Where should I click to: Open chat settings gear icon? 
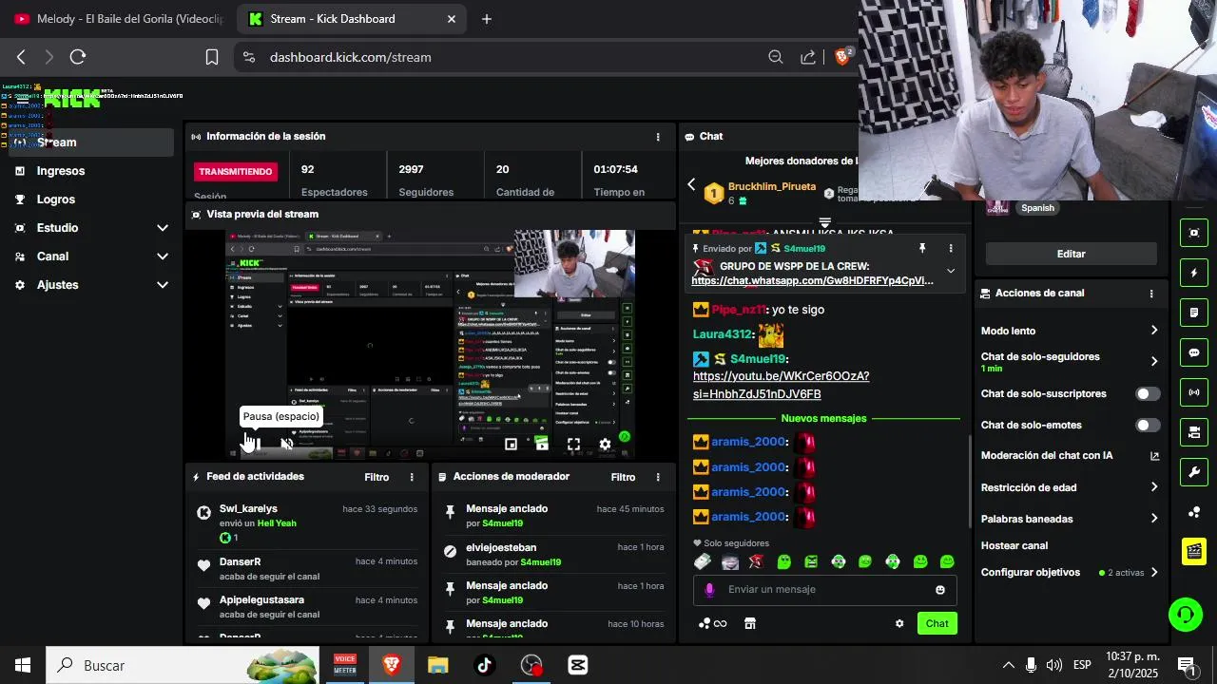pos(899,624)
